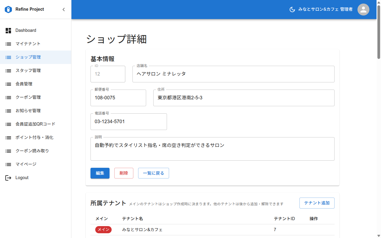Open the user avatar menu
This screenshot has width=381, height=238.
pos(363,10)
